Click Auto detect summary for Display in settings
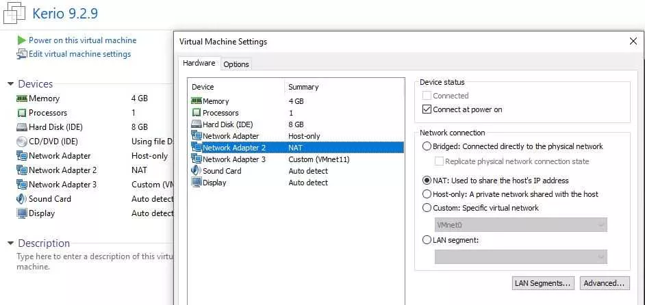Viewport: 645px width, 305px height. tap(308, 183)
